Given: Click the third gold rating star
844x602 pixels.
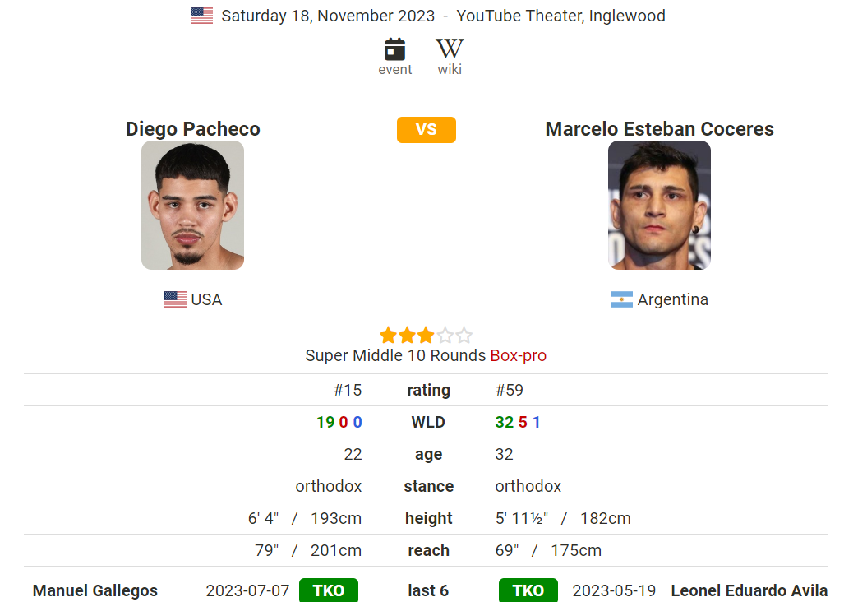Looking at the screenshot, I should click(426, 336).
